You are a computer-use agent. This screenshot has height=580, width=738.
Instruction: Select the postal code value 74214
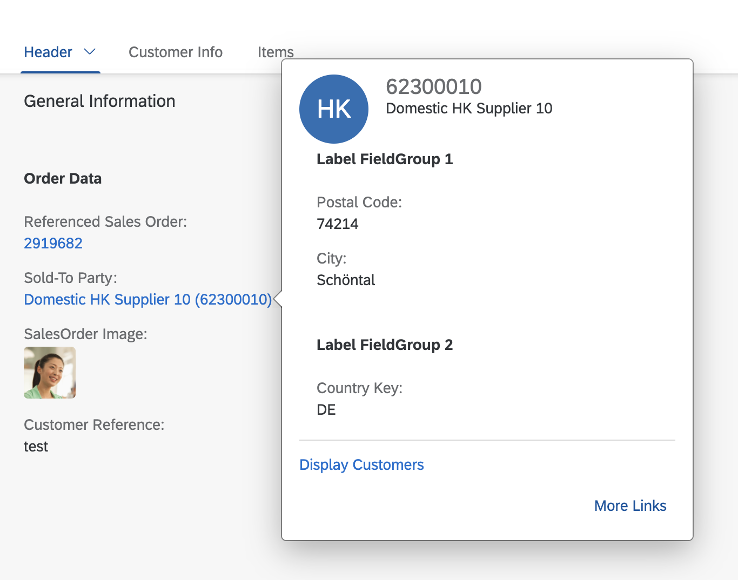(x=338, y=224)
